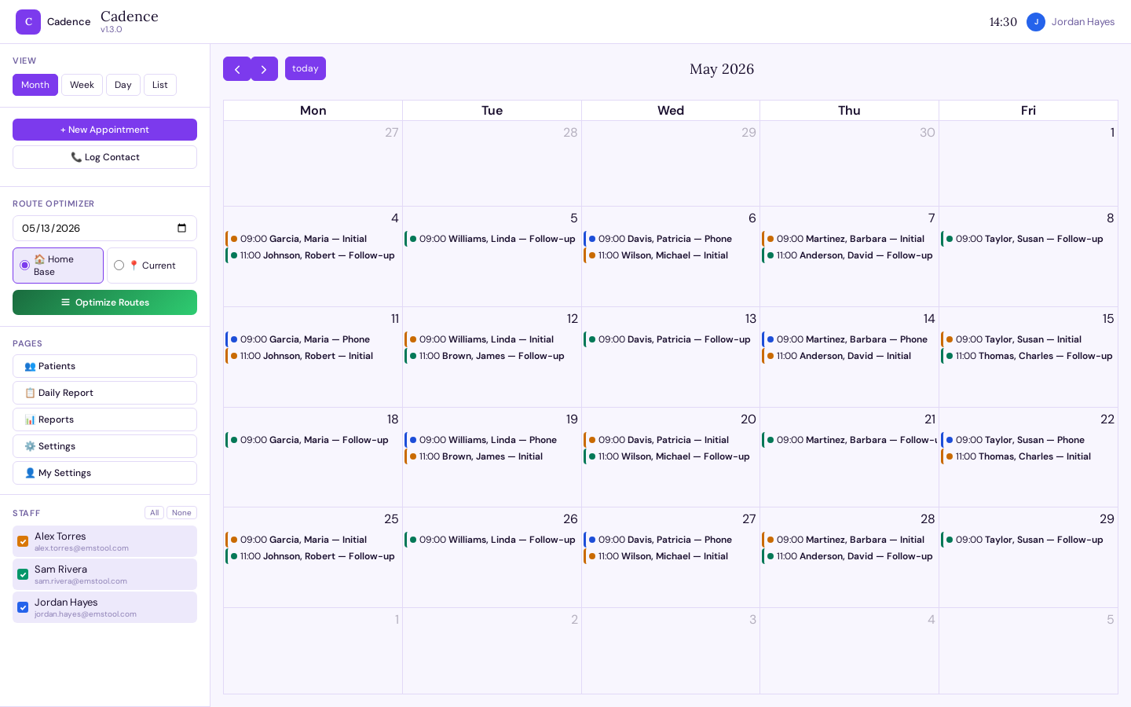
Task: Open May 14 Anderson, David Initial appointment
Action: pyautogui.click(x=849, y=356)
